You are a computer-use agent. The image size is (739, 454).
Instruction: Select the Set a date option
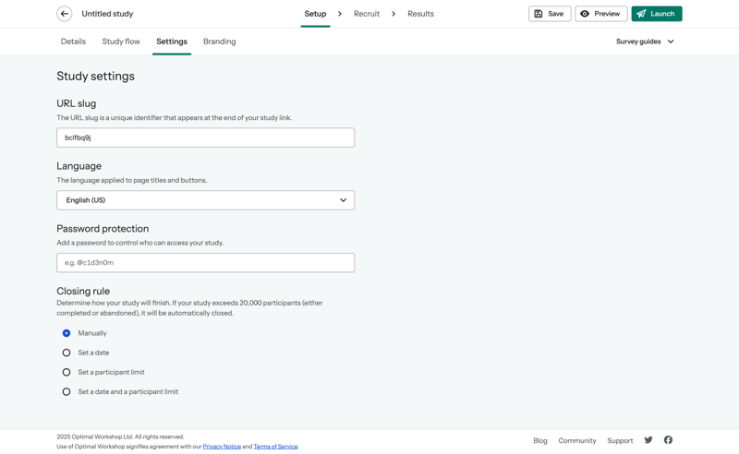click(67, 352)
